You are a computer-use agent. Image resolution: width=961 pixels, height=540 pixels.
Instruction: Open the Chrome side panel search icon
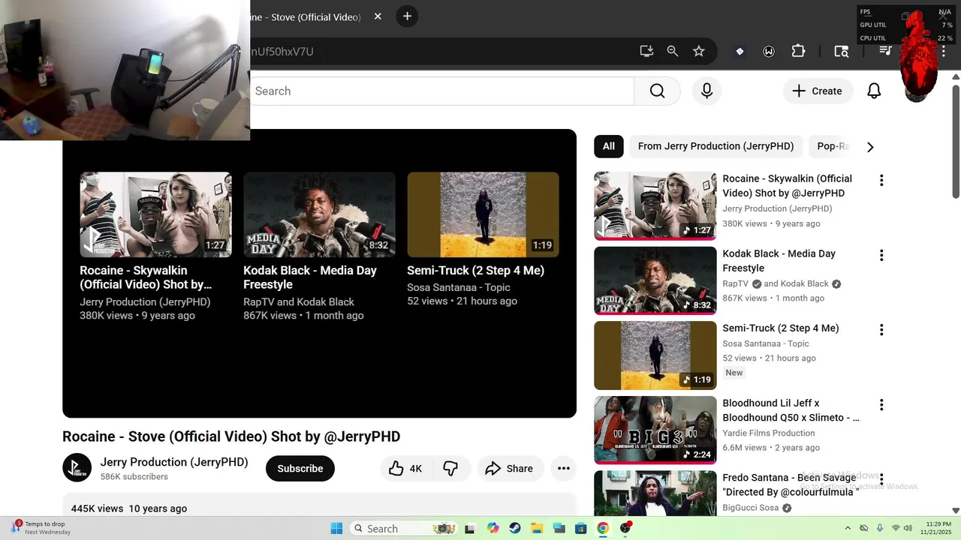[x=842, y=51]
